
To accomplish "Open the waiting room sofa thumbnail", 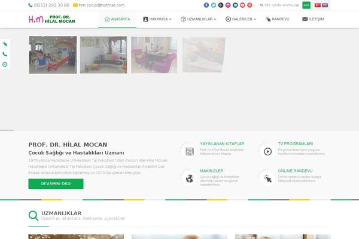I will pyautogui.click(x=104, y=55).
